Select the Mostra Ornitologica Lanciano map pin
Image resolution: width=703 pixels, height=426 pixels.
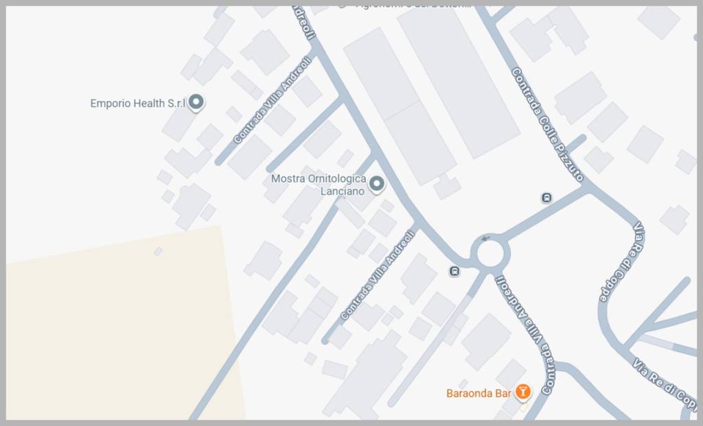tap(376, 184)
